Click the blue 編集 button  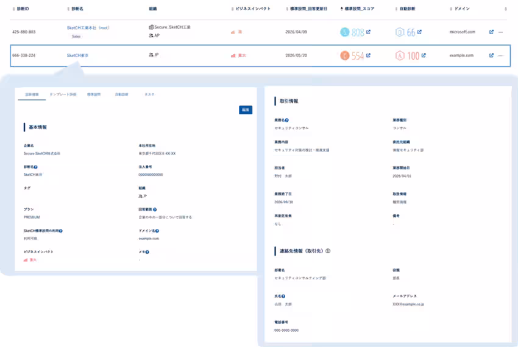(x=246, y=110)
